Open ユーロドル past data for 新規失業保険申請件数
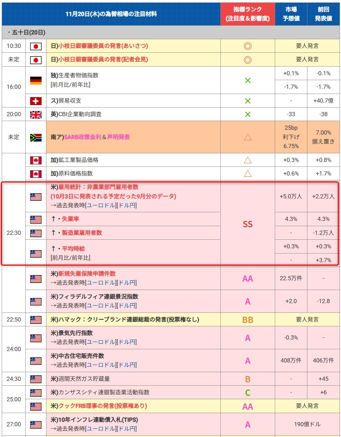341x437 pixels. (x=100, y=283)
